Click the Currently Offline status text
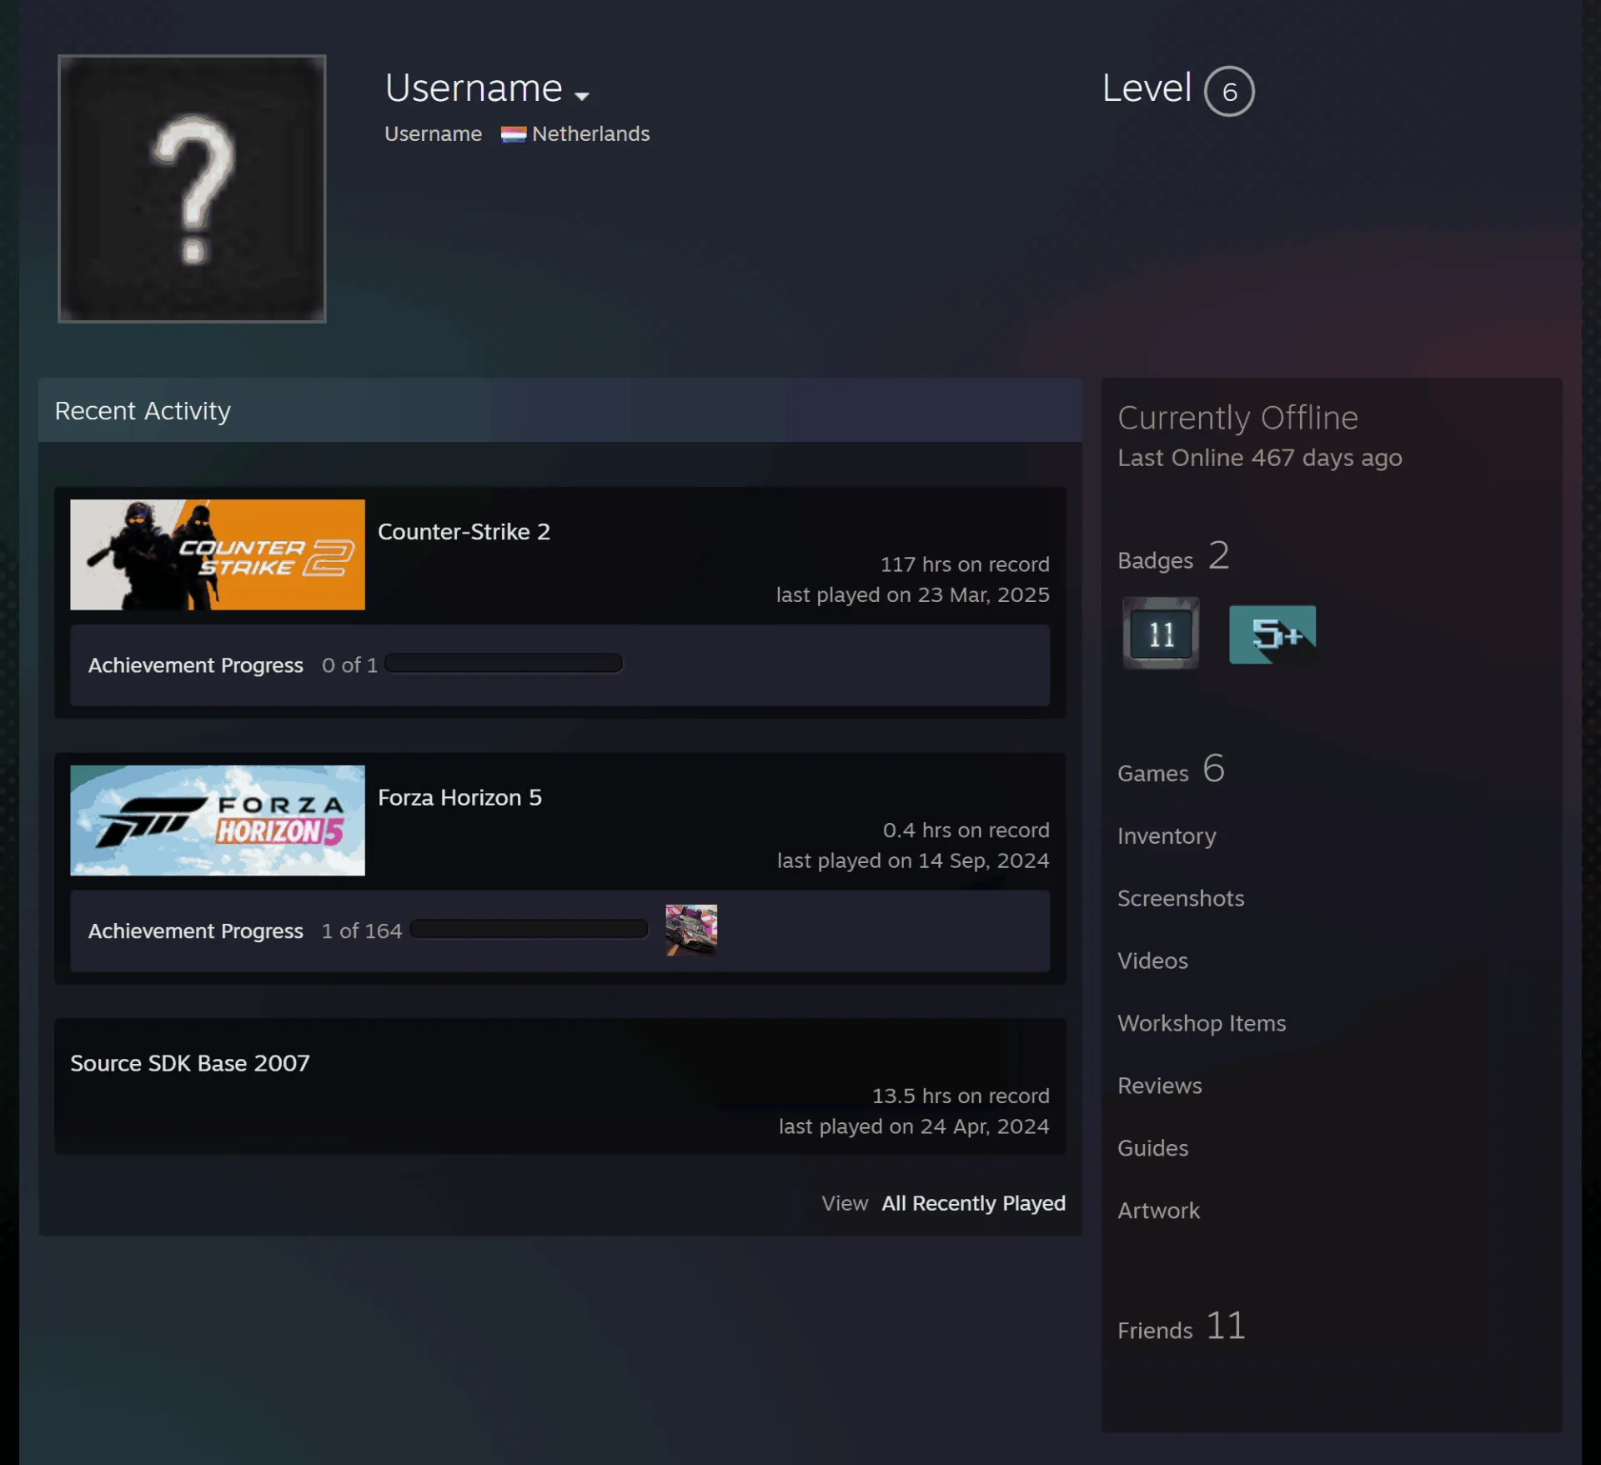The image size is (1601, 1465). coord(1237,418)
